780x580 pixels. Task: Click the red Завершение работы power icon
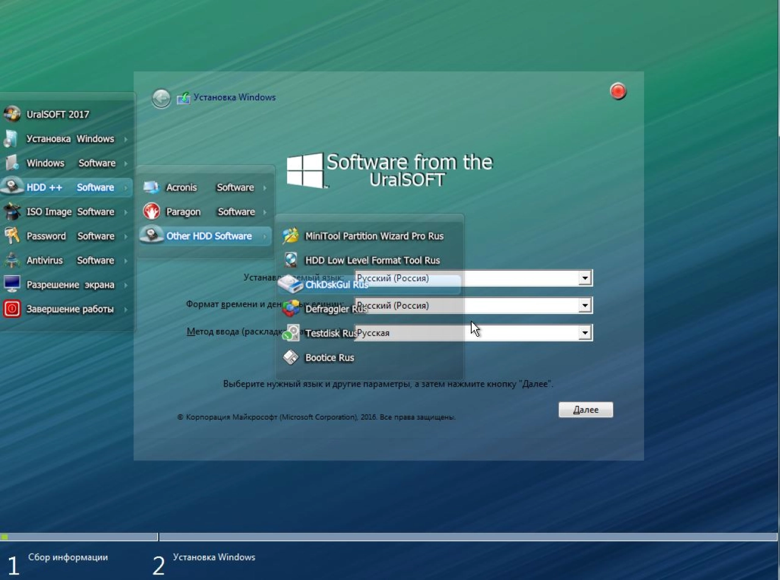[x=12, y=309]
